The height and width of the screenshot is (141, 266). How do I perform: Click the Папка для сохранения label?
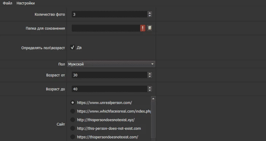(x=45, y=28)
